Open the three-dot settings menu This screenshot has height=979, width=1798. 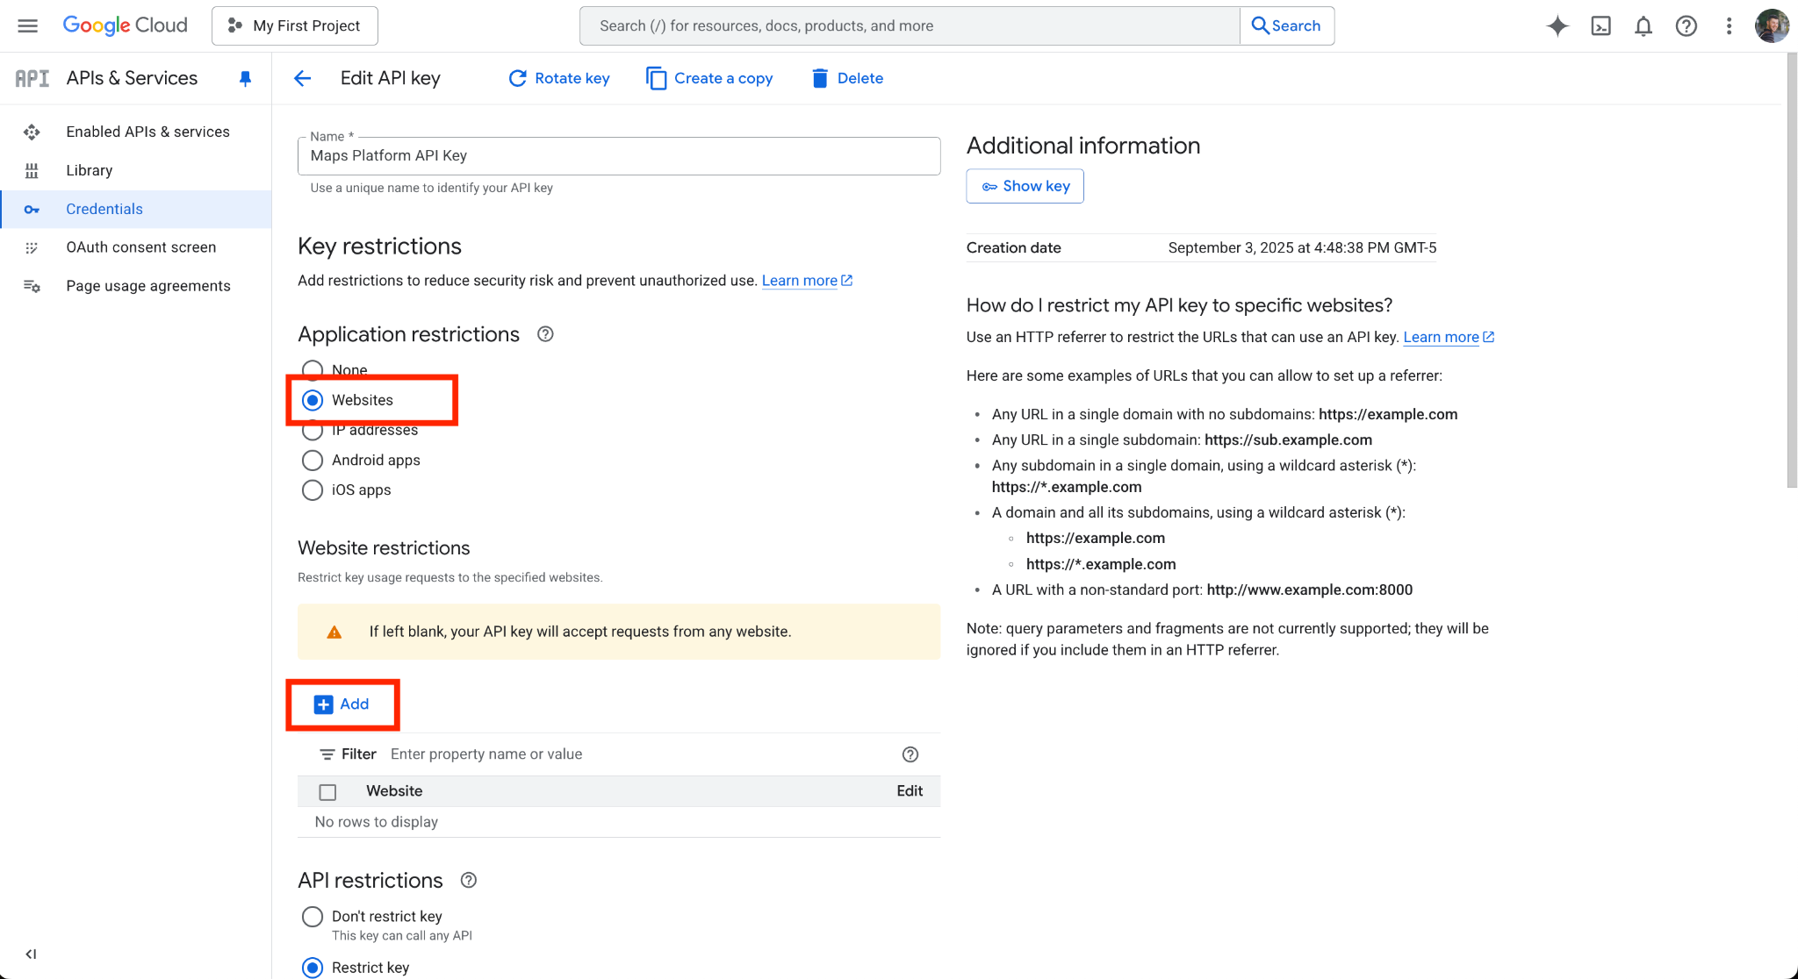tap(1729, 25)
